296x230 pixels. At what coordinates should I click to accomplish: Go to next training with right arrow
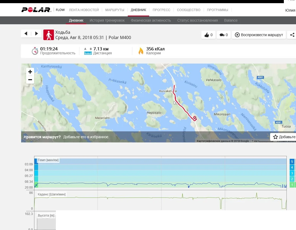coord(37,33)
